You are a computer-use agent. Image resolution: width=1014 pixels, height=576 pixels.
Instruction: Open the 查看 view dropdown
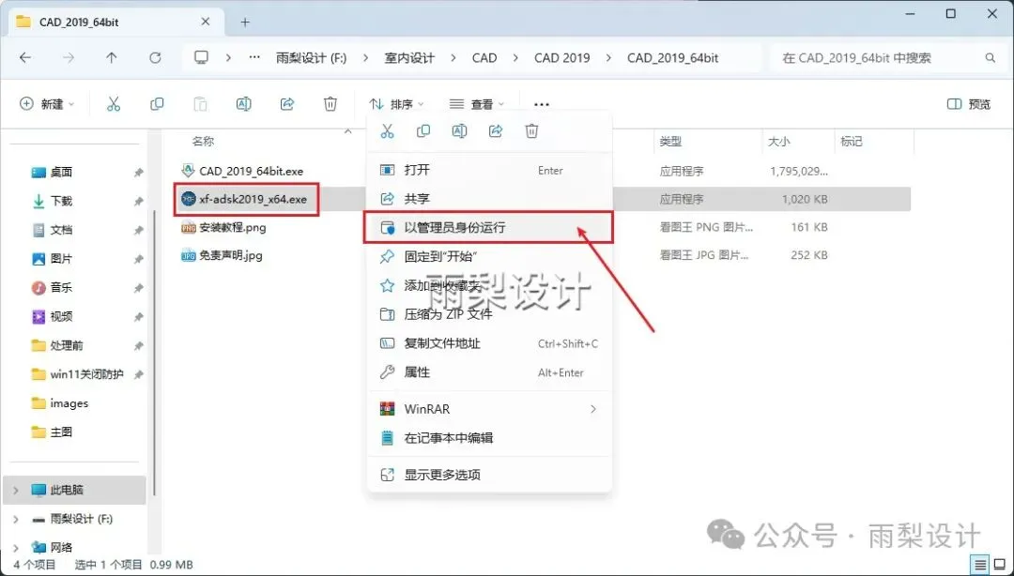tap(477, 104)
